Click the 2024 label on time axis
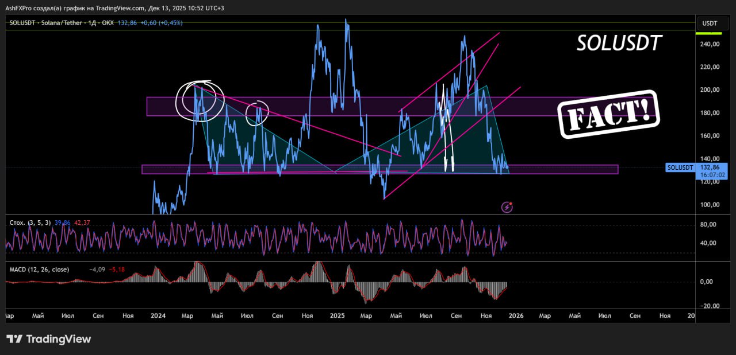This screenshot has height=355, width=736. coord(158,315)
